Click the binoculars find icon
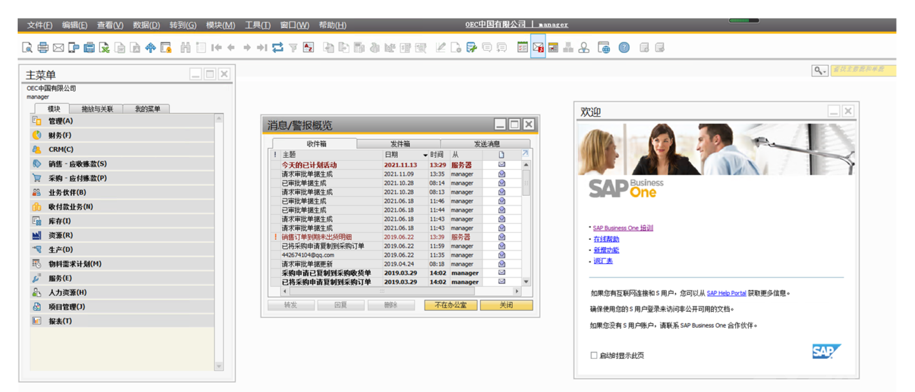This screenshot has height=392, width=915. [185, 48]
